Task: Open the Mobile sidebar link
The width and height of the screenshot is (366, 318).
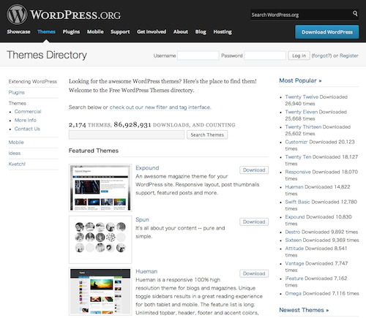Action: tap(16, 142)
